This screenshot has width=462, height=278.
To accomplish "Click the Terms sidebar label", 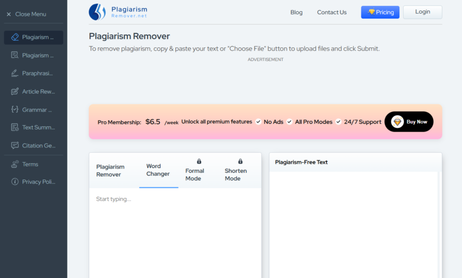I will (30, 164).
